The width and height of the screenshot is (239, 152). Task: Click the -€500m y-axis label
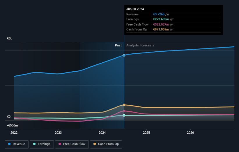click(x=12, y=125)
